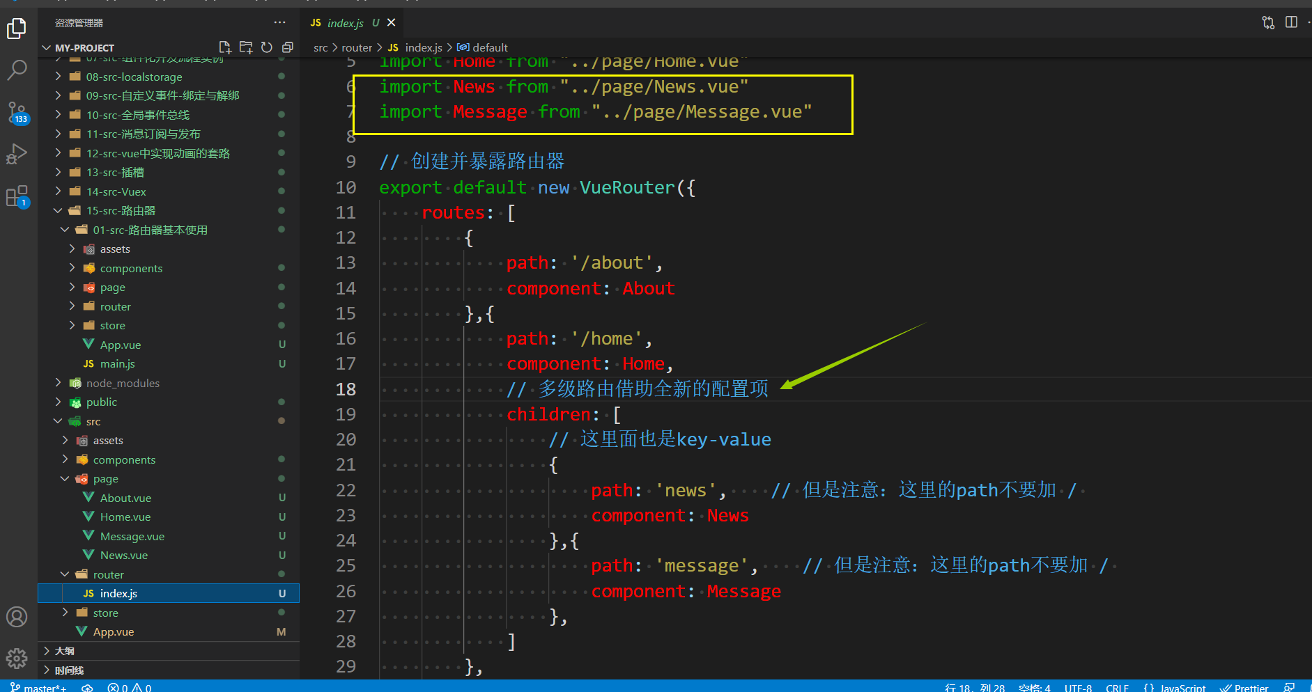Collapse the 15-src-路由器 folder
Screen dimensions: 1312x692
coord(169,210)
